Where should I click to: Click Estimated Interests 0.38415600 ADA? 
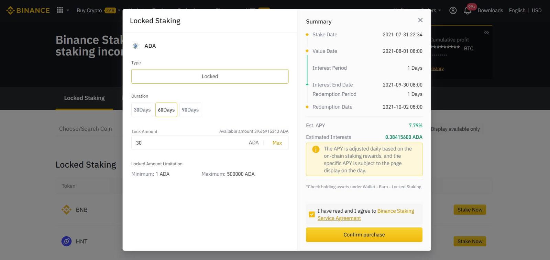[404, 137]
